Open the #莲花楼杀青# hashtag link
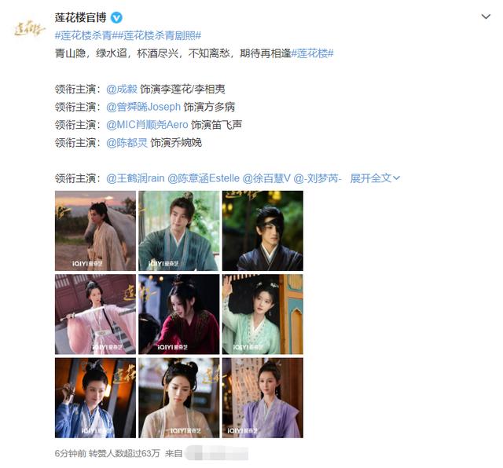The image size is (503, 468). pos(83,35)
